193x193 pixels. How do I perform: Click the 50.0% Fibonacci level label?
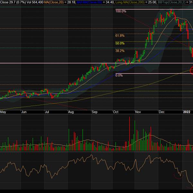[120, 43]
